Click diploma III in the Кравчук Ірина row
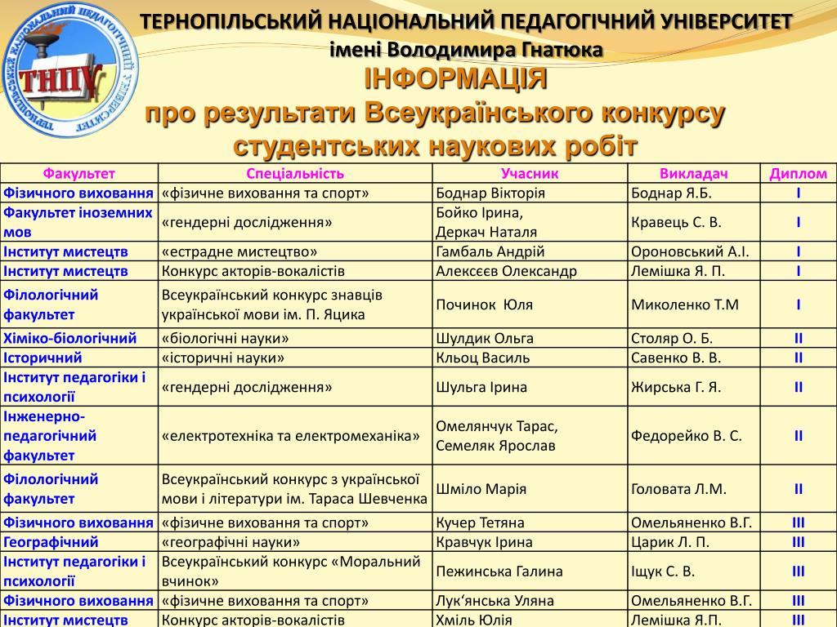This screenshot has height=627, width=837. pyautogui.click(x=798, y=542)
